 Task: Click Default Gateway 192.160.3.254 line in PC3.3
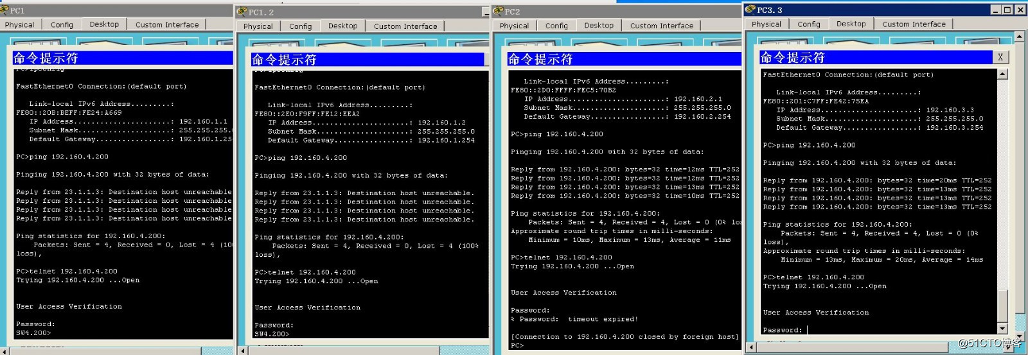[880, 128]
